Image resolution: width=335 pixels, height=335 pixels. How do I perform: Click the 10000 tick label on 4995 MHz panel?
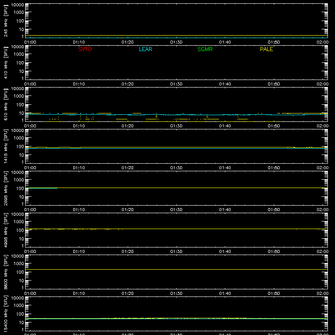[x=18, y=214]
